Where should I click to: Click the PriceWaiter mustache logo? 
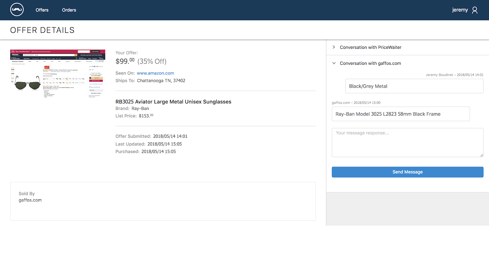[17, 10]
